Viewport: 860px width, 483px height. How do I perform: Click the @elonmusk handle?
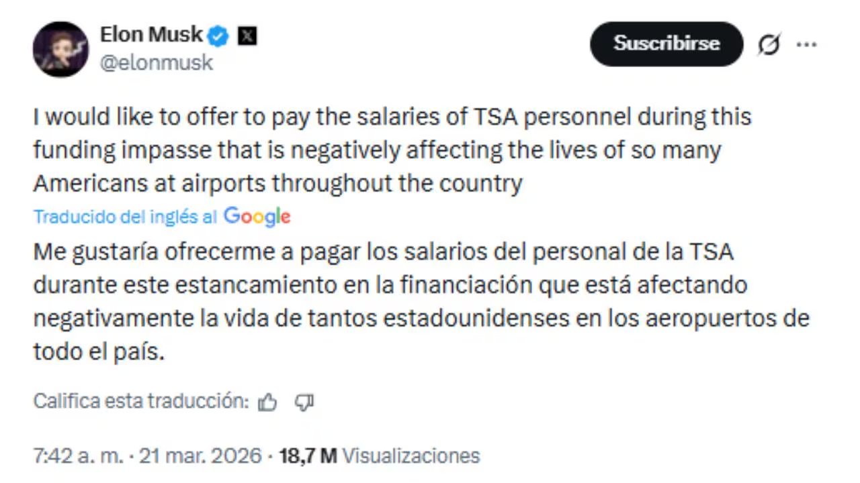pos(156,62)
